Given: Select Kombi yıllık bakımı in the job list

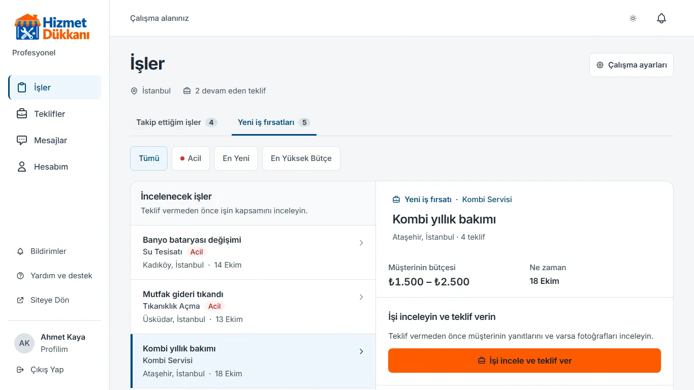Looking at the screenshot, I should tap(253, 361).
